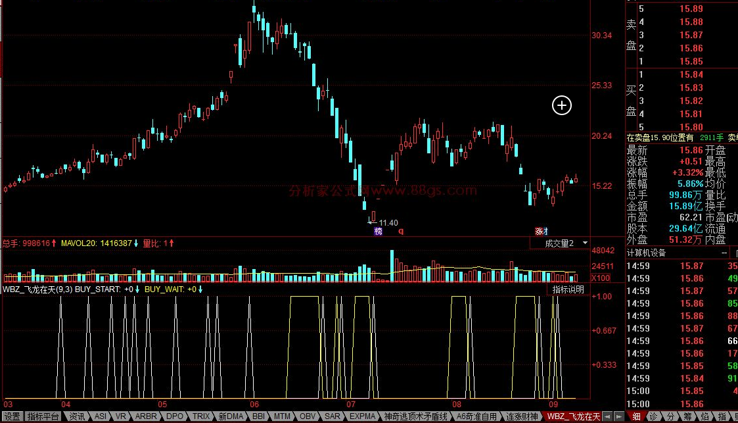Open the 指标平台 indicator platform

click(43, 416)
